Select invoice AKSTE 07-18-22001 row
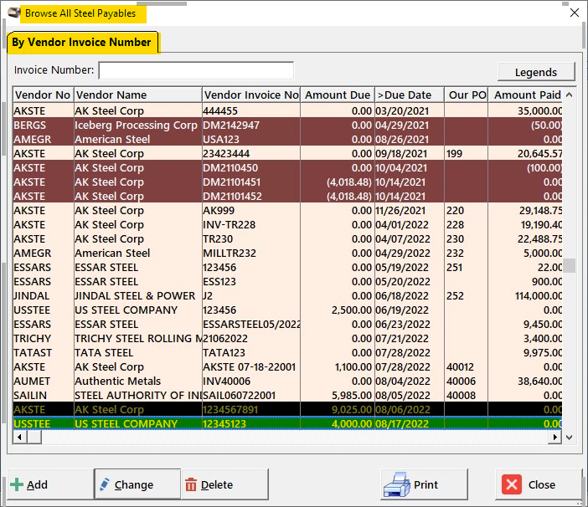 287,367
